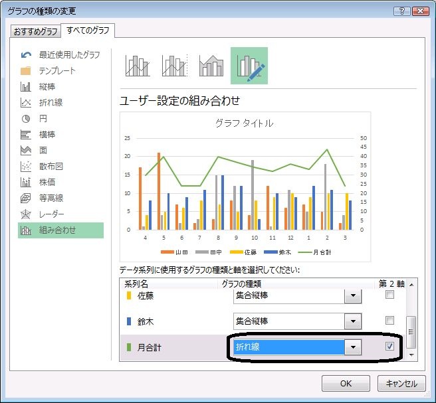Choose レーダー radar chart category
The image size is (436, 403).
[51, 214]
